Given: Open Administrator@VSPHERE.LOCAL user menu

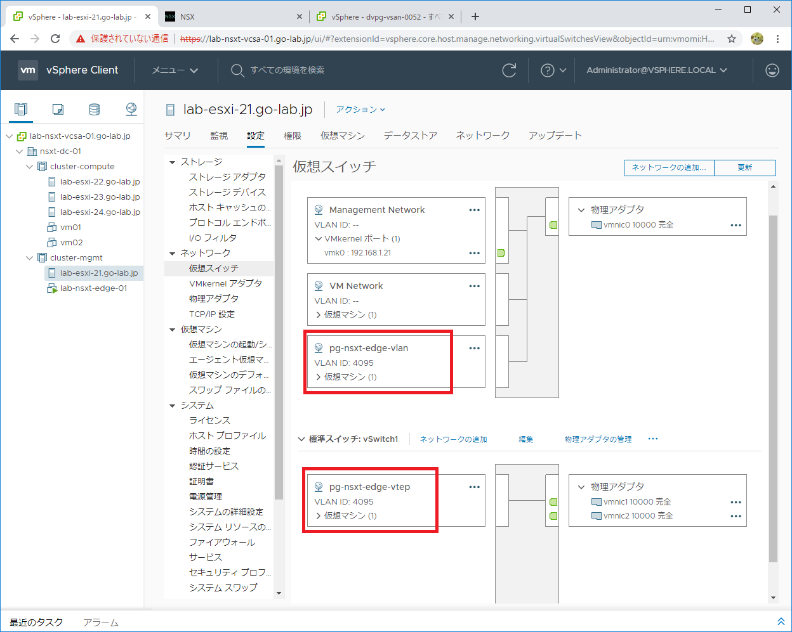Looking at the screenshot, I should click(x=657, y=70).
